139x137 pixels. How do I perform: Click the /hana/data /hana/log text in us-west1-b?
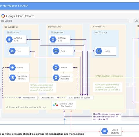click(65, 77)
